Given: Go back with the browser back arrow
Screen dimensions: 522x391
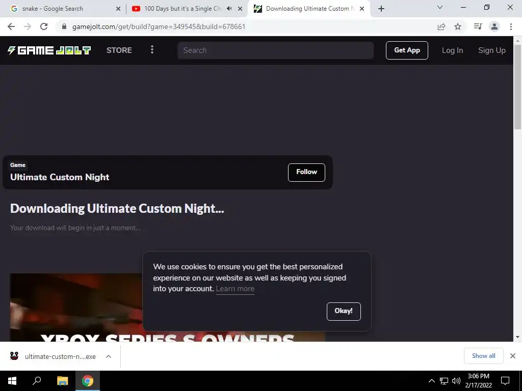Looking at the screenshot, I should pos(11,26).
